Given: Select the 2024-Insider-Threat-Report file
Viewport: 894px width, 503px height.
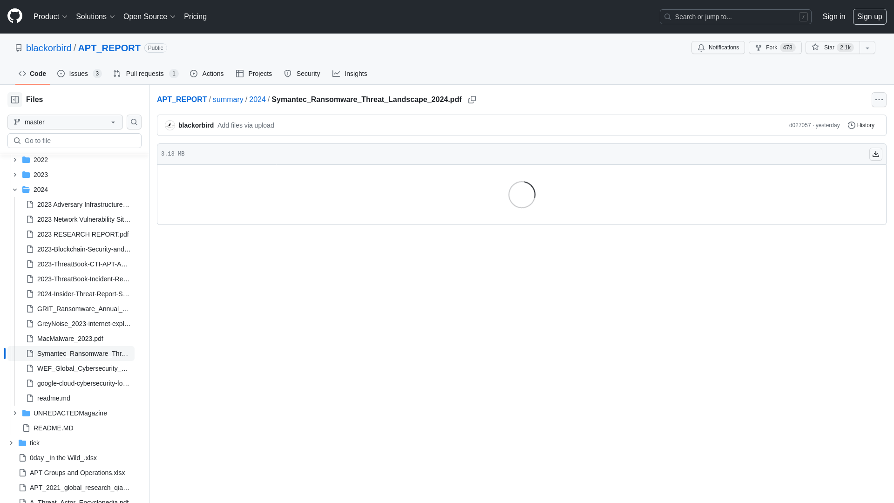Looking at the screenshot, I should 83,294.
